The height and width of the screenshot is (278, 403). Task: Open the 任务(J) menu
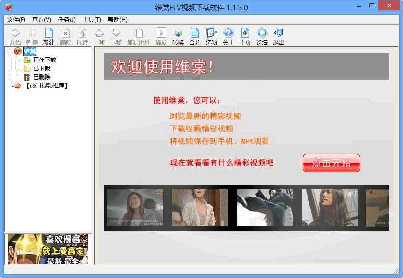click(x=67, y=20)
